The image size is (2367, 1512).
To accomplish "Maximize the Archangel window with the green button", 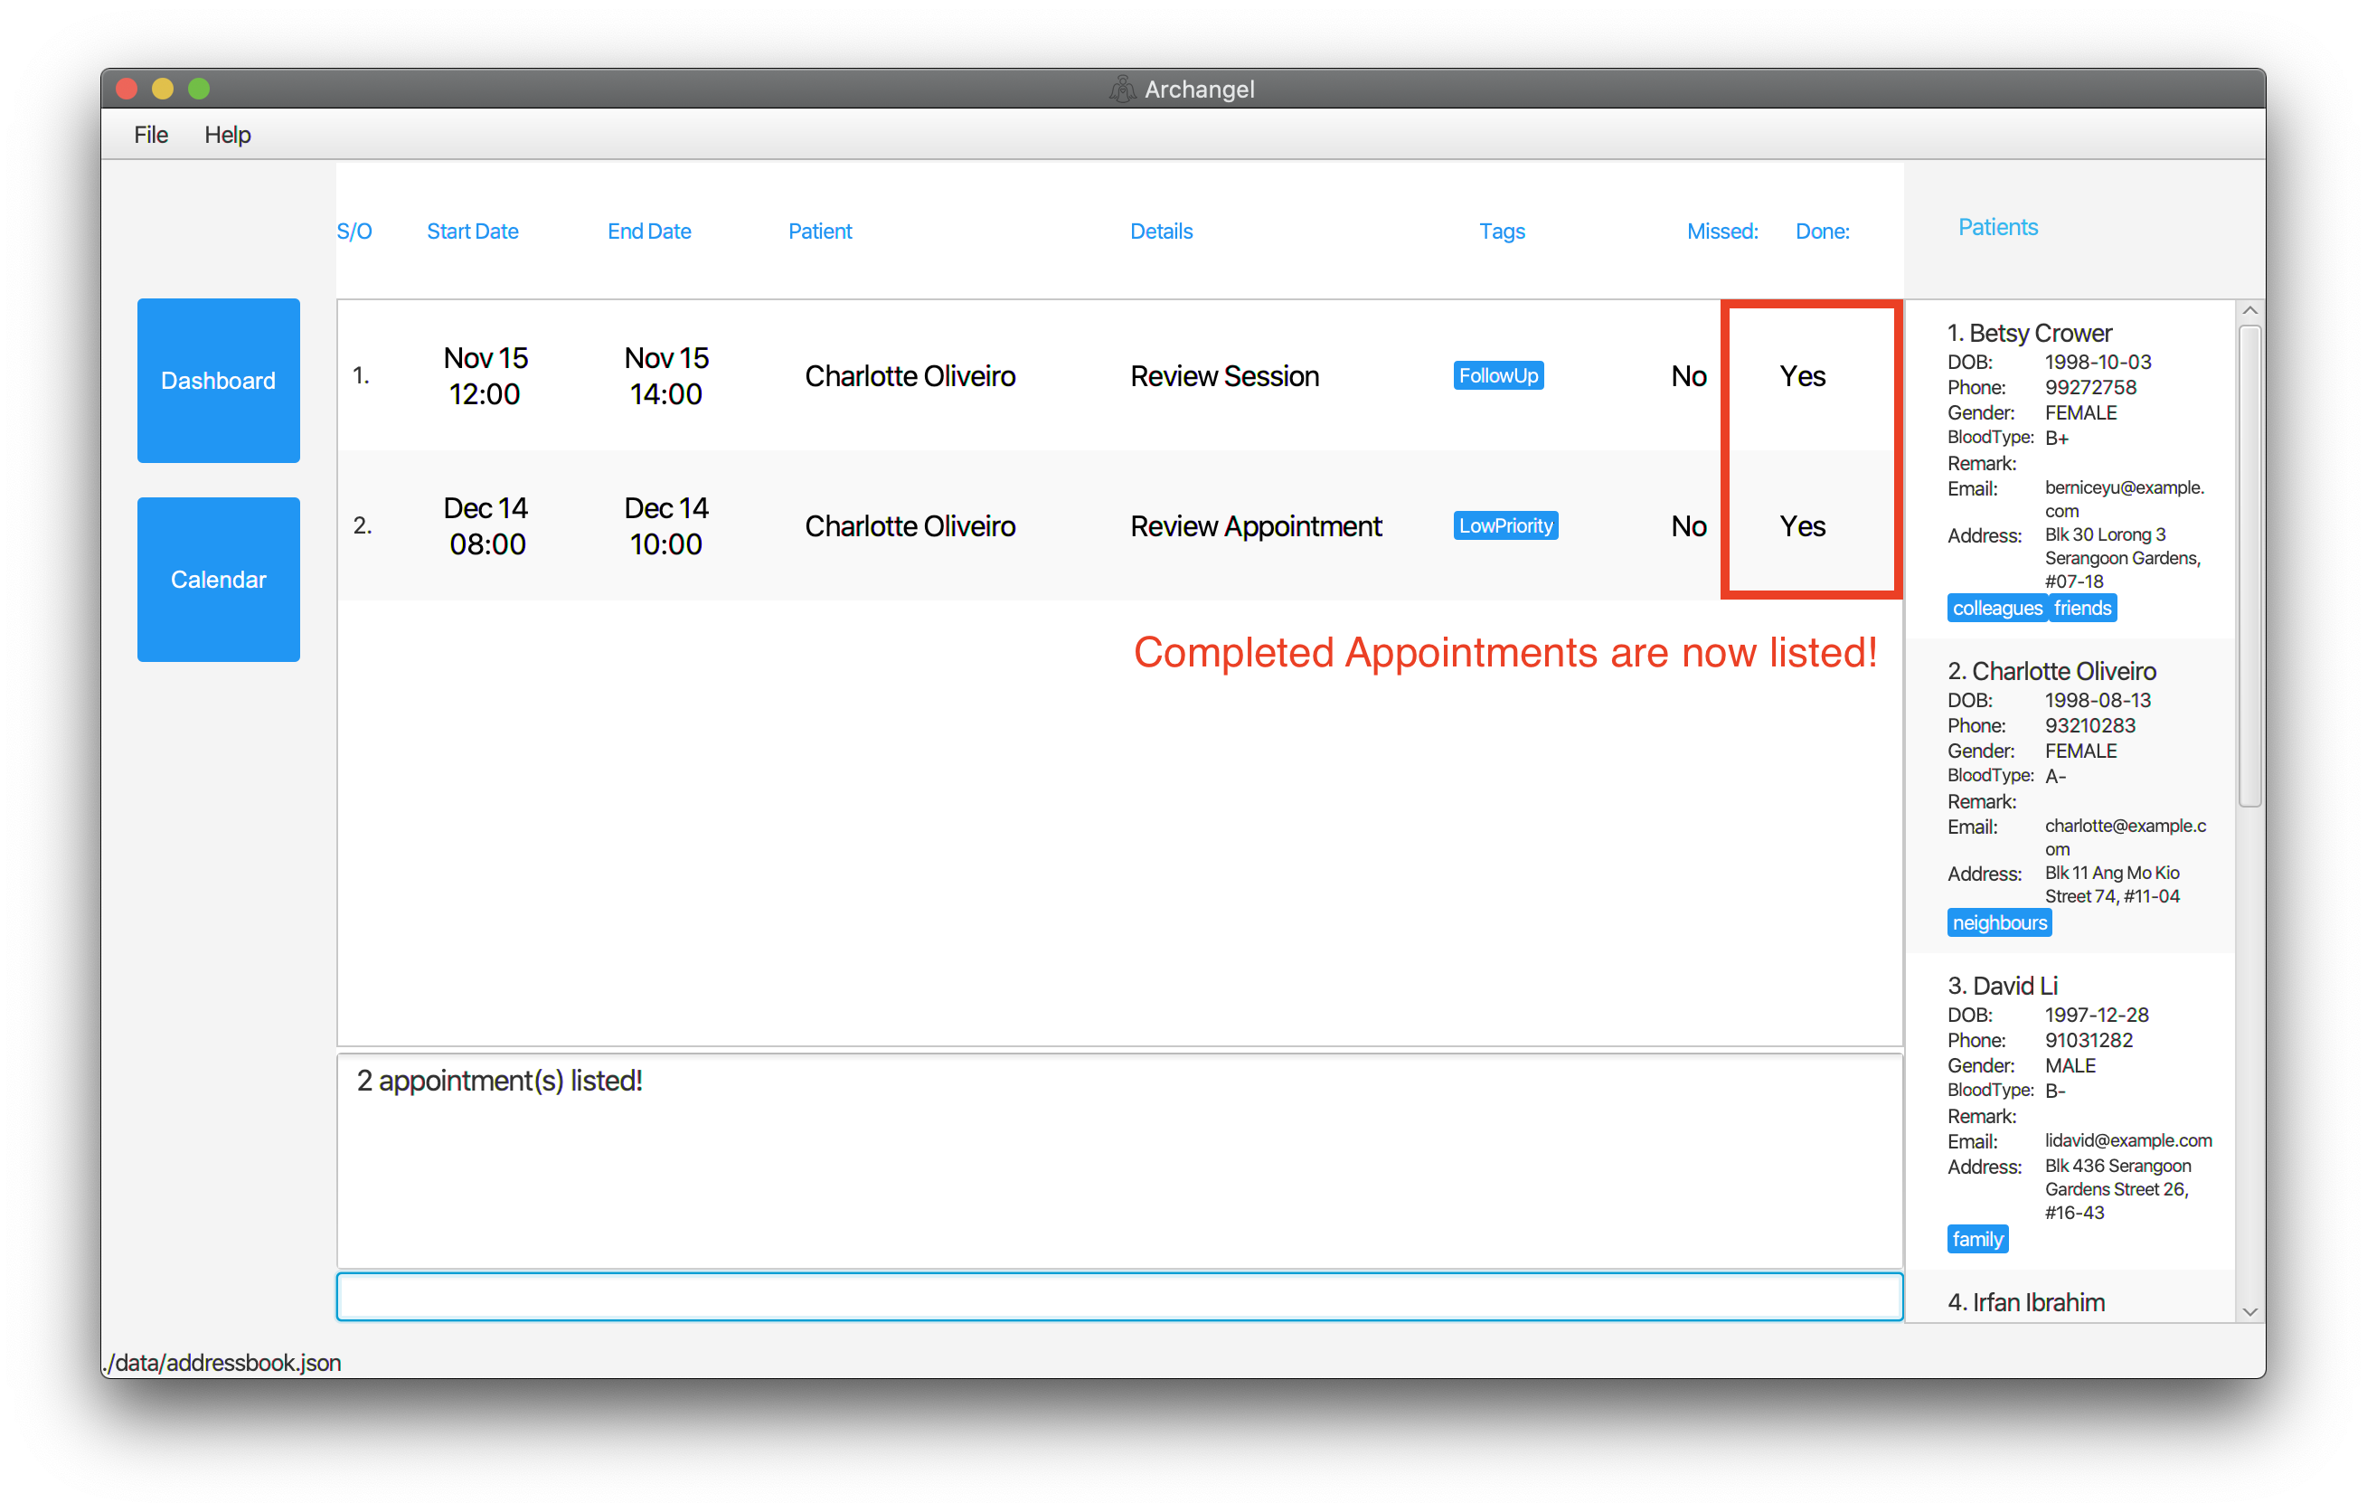I will [200, 90].
